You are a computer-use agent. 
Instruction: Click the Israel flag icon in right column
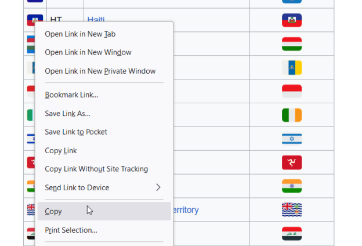[x=292, y=139]
